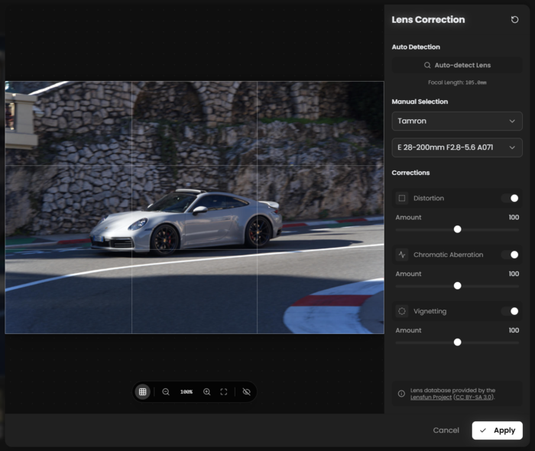535x451 pixels.
Task: Click the Chromatic Aberration waveform icon
Action: pyautogui.click(x=402, y=255)
